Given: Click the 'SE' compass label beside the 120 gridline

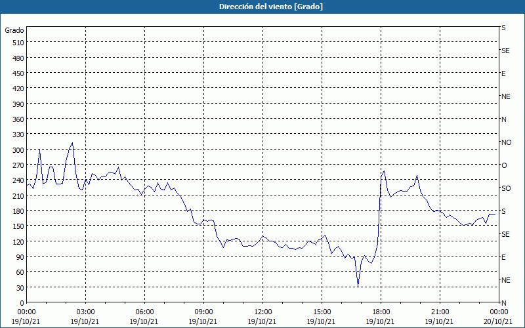Looking at the screenshot, I should (505, 234).
